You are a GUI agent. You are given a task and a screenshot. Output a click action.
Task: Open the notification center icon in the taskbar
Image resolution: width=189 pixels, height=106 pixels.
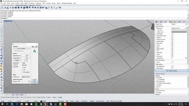point(186,104)
